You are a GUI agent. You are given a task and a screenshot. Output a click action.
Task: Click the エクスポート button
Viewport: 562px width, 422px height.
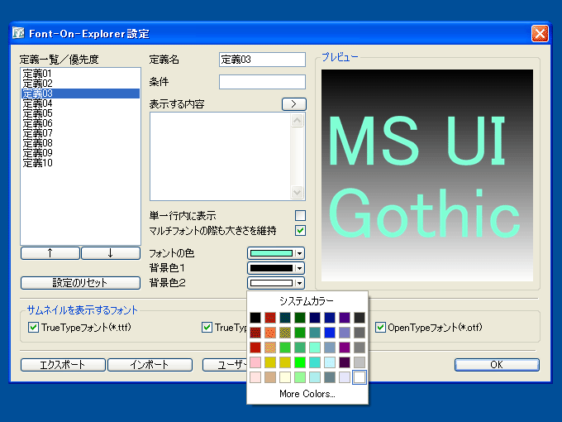[63, 365]
